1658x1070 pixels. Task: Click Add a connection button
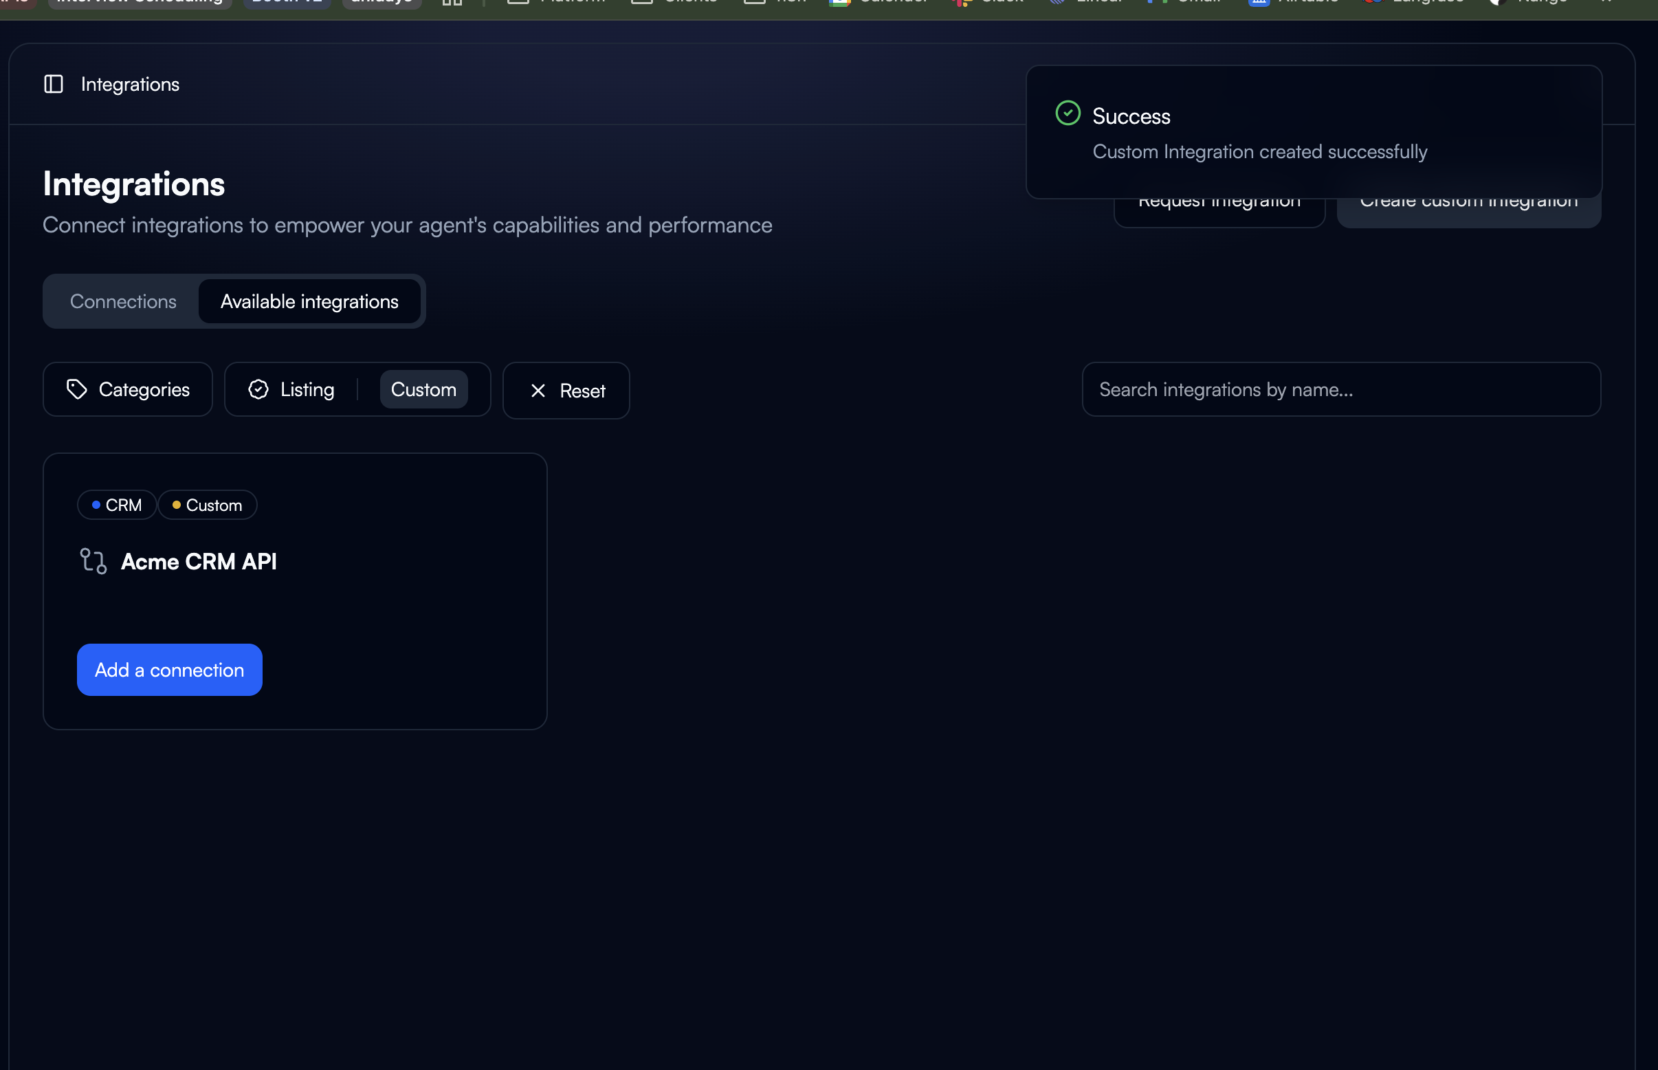point(170,670)
